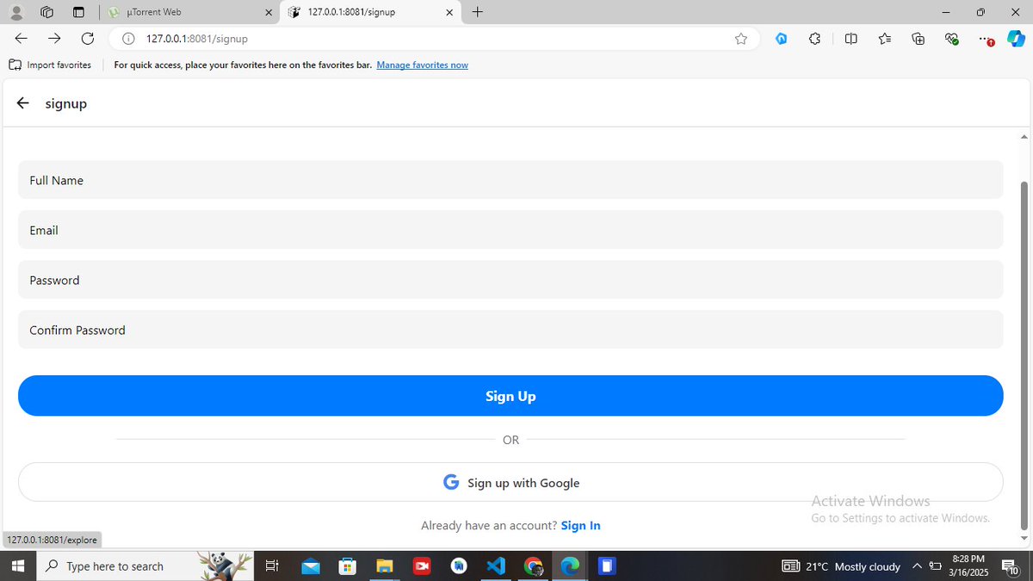Open Microsoft Store from taskbar
This screenshot has height=581, width=1033.
[348, 566]
